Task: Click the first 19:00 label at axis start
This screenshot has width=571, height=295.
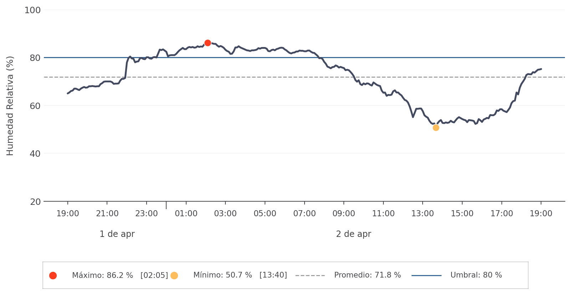Action: [x=68, y=214]
